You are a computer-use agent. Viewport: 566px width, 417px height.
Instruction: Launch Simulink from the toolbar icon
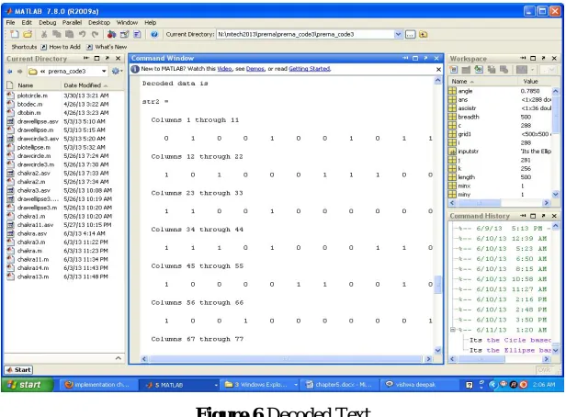(111, 34)
